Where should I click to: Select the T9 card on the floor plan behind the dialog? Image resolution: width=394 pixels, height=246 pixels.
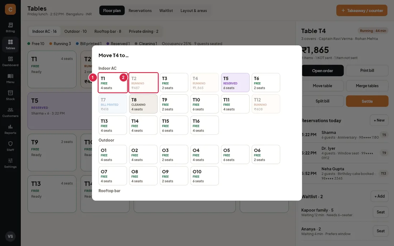tap(52, 152)
